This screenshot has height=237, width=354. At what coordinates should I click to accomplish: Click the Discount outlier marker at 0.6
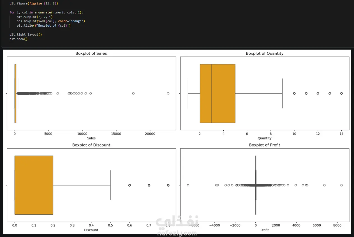click(129, 185)
